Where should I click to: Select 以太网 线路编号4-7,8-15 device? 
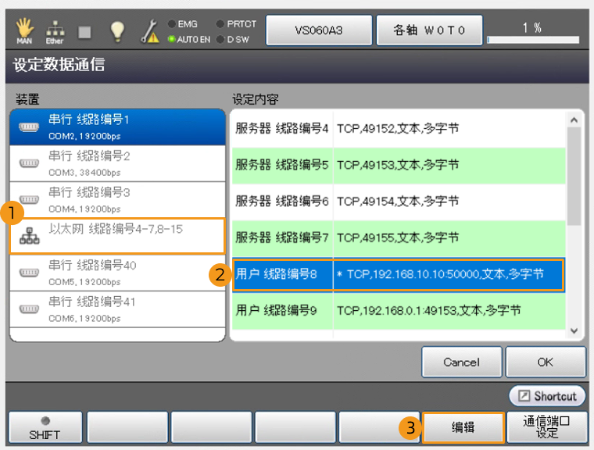[x=117, y=236]
